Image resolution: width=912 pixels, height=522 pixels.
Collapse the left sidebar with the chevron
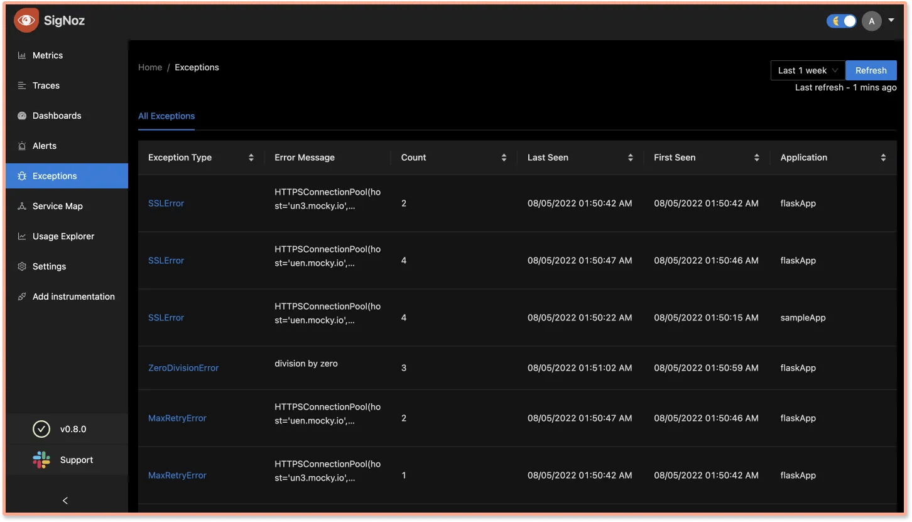(65, 501)
